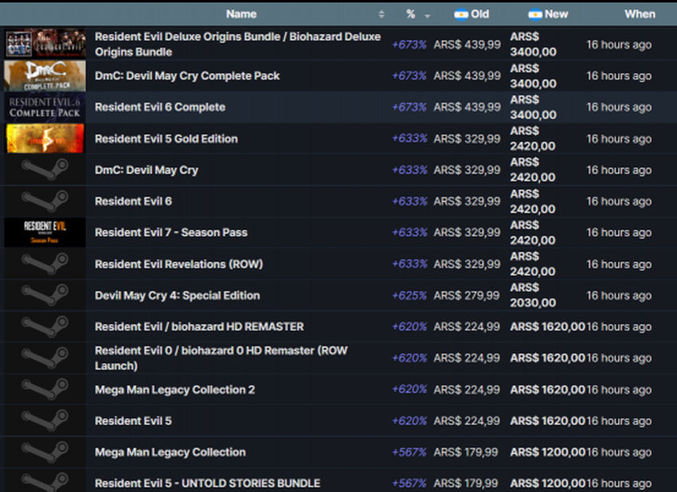677x492 pixels.
Task: Open Mega Man Legacy Collection link
Action: [170, 452]
